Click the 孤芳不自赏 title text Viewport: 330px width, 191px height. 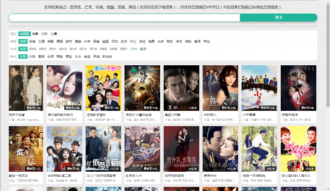point(17,115)
